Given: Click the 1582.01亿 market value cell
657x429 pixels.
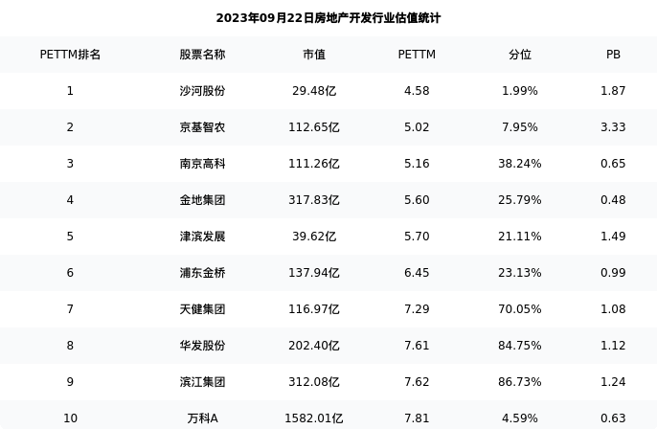Looking at the screenshot, I should [x=314, y=418].
